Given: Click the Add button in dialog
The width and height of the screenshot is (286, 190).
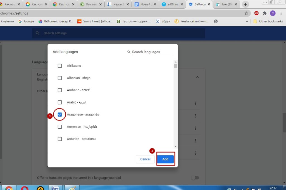Looking at the screenshot, I should [165, 159].
